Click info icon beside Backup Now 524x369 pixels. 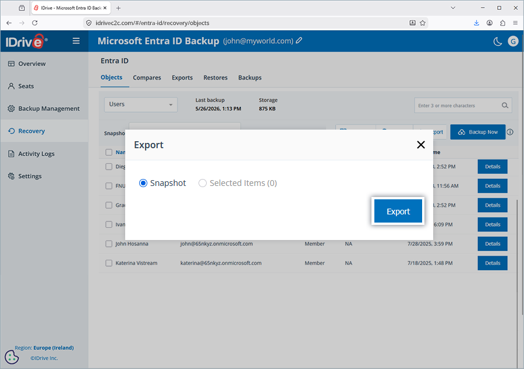point(510,132)
